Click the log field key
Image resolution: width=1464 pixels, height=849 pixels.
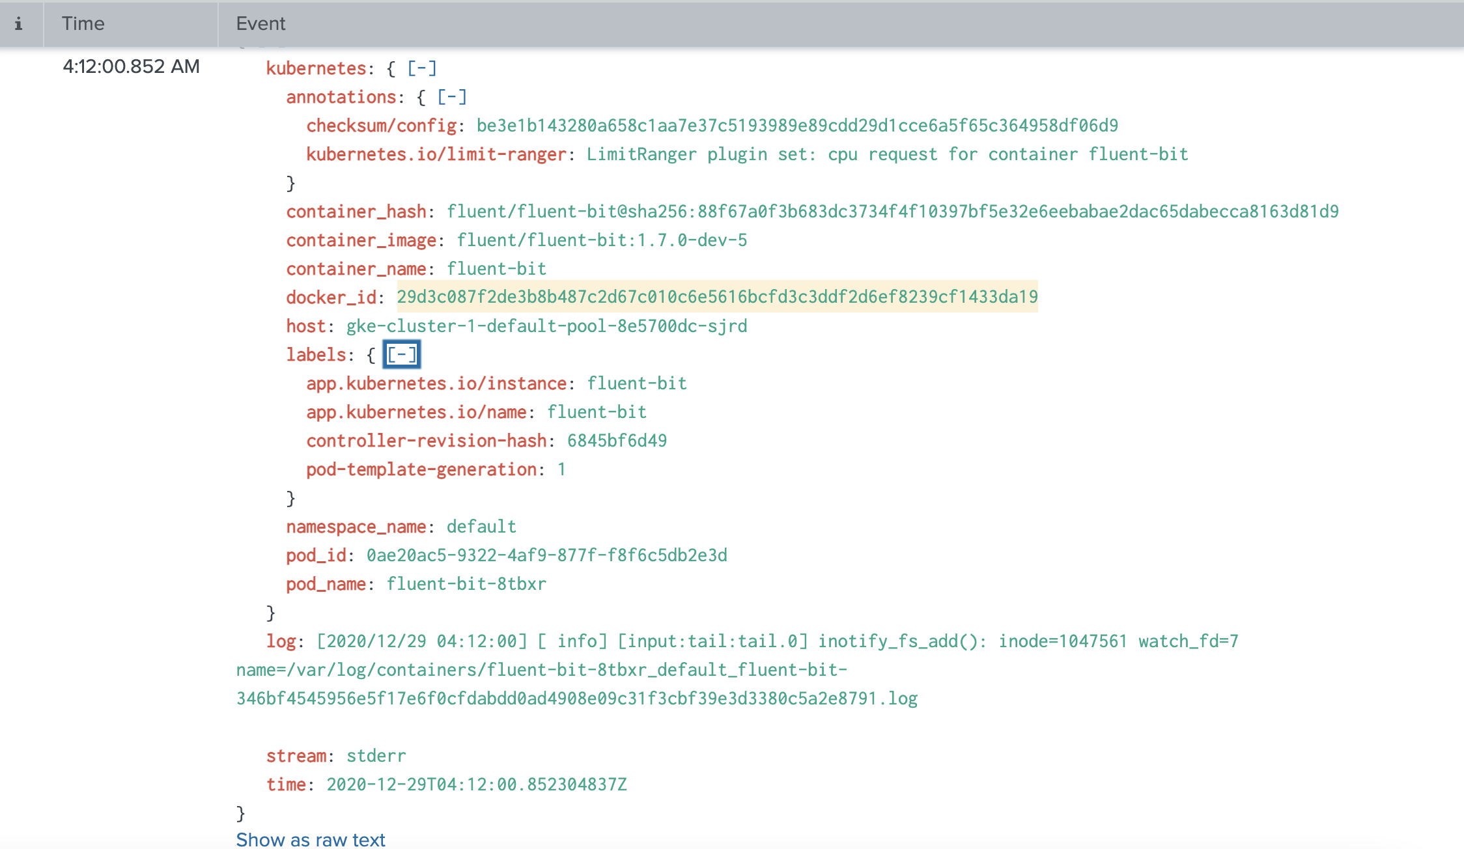click(x=282, y=641)
